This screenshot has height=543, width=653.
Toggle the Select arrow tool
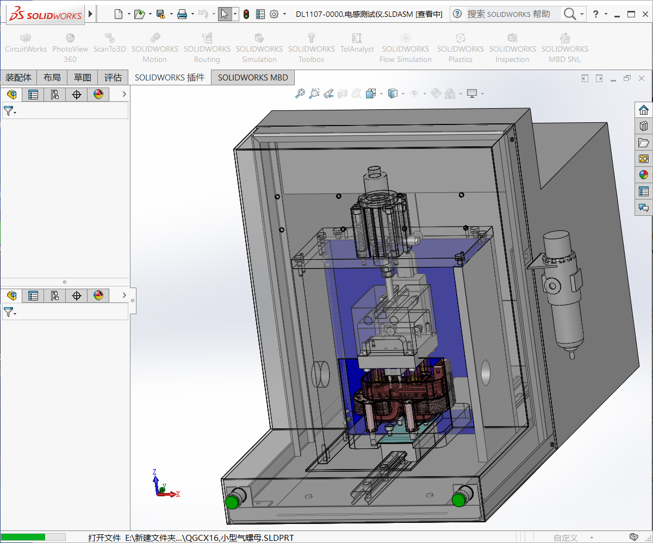coord(225,14)
